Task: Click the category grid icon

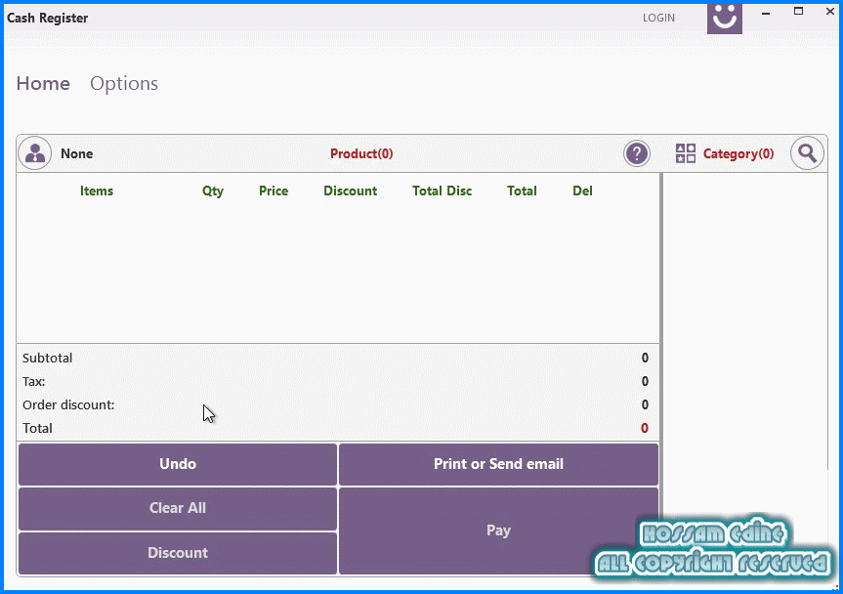Action: pos(686,153)
